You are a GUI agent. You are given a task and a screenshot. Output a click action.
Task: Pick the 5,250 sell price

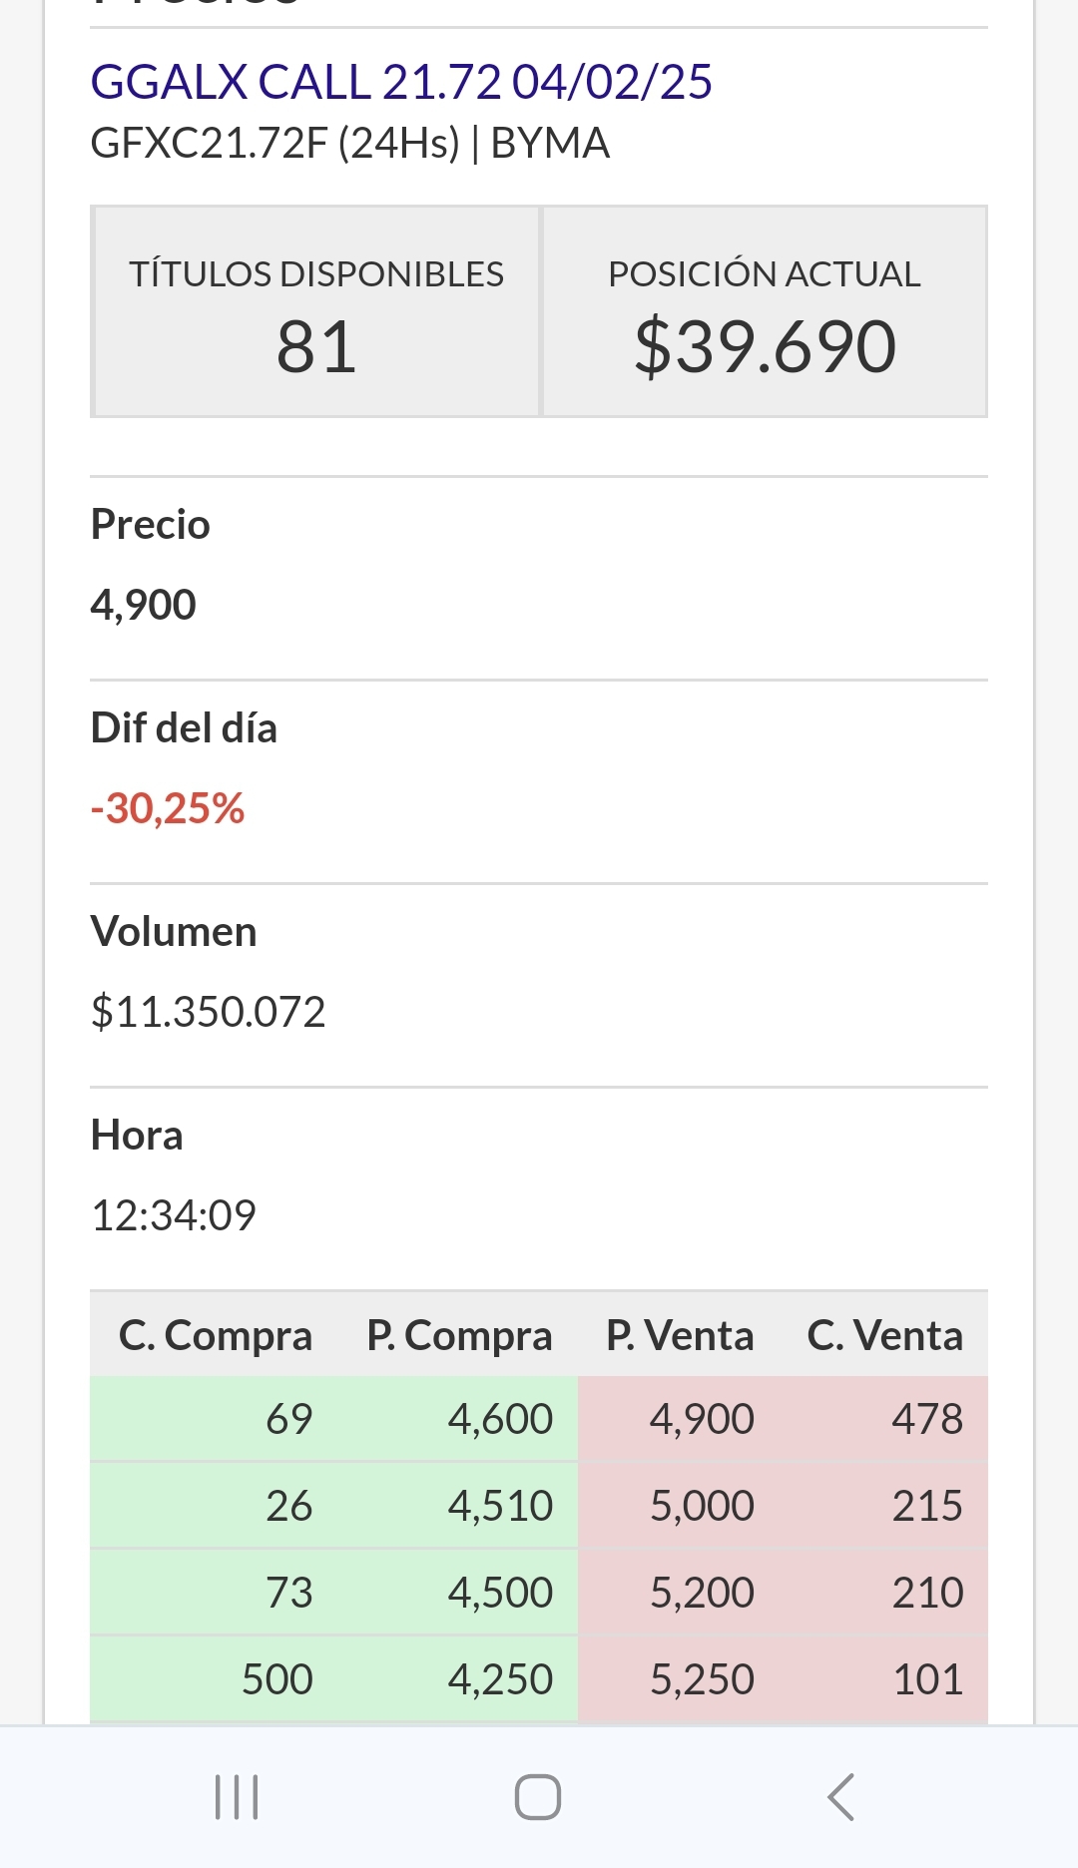(x=702, y=1679)
